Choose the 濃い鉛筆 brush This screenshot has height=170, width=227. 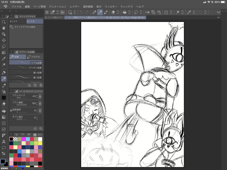pos(26,73)
